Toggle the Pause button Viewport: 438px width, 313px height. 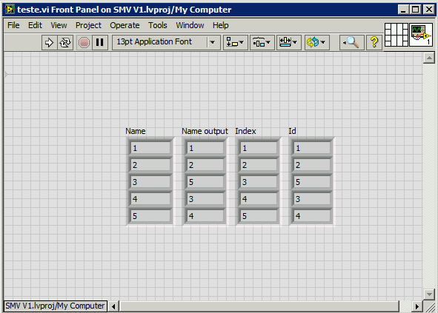100,43
